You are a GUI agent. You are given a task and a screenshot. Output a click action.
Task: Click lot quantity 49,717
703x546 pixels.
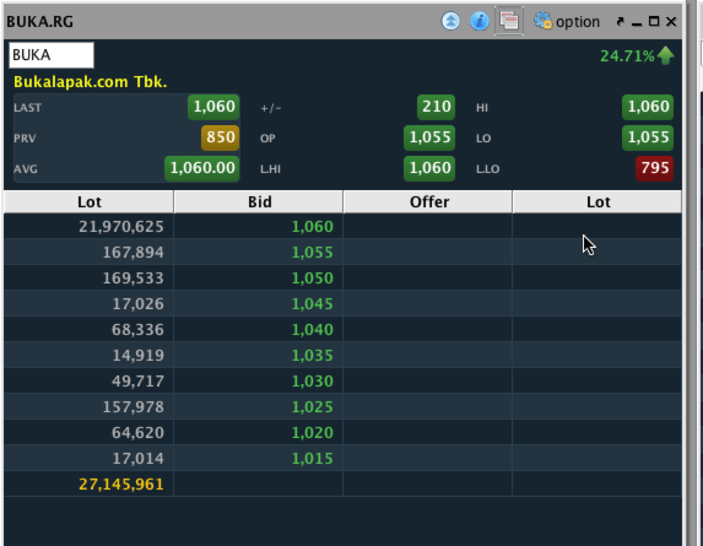pyautogui.click(x=138, y=381)
